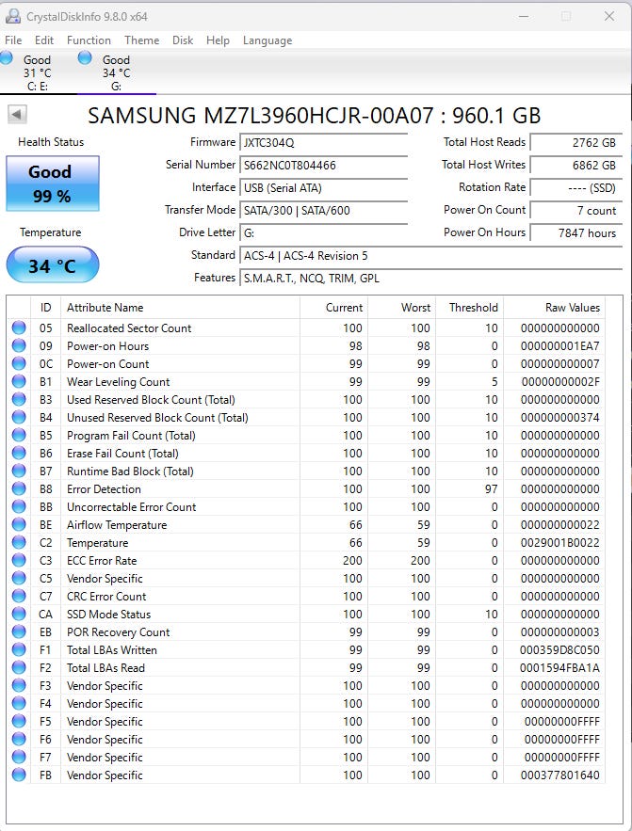Open the Theme menu
The height and width of the screenshot is (831, 632).
141,40
